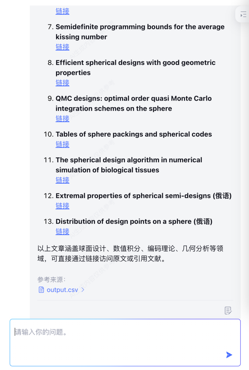Open the output.csv reference source

[x=62, y=290]
